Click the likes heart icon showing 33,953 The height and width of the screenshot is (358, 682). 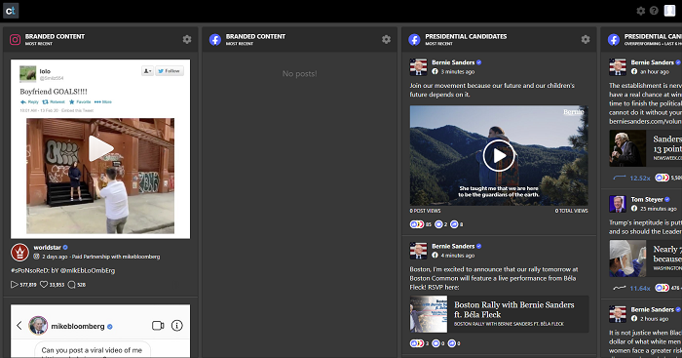(44, 285)
